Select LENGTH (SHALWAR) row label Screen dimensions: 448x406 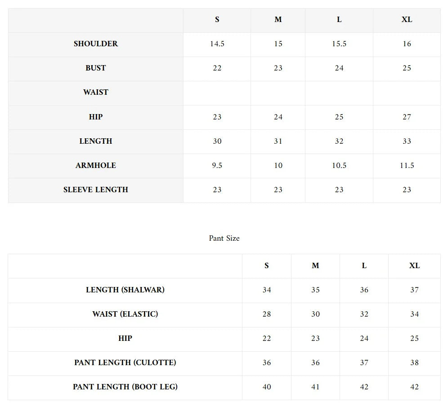click(x=125, y=290)
